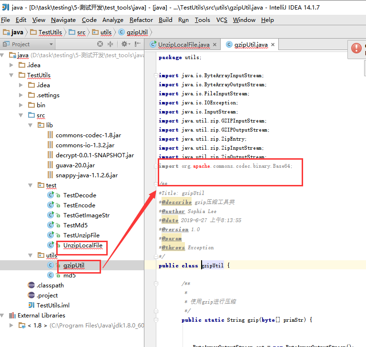
Task: Collapse the test package
Action: pyautogui.click(x=30, y=185)
